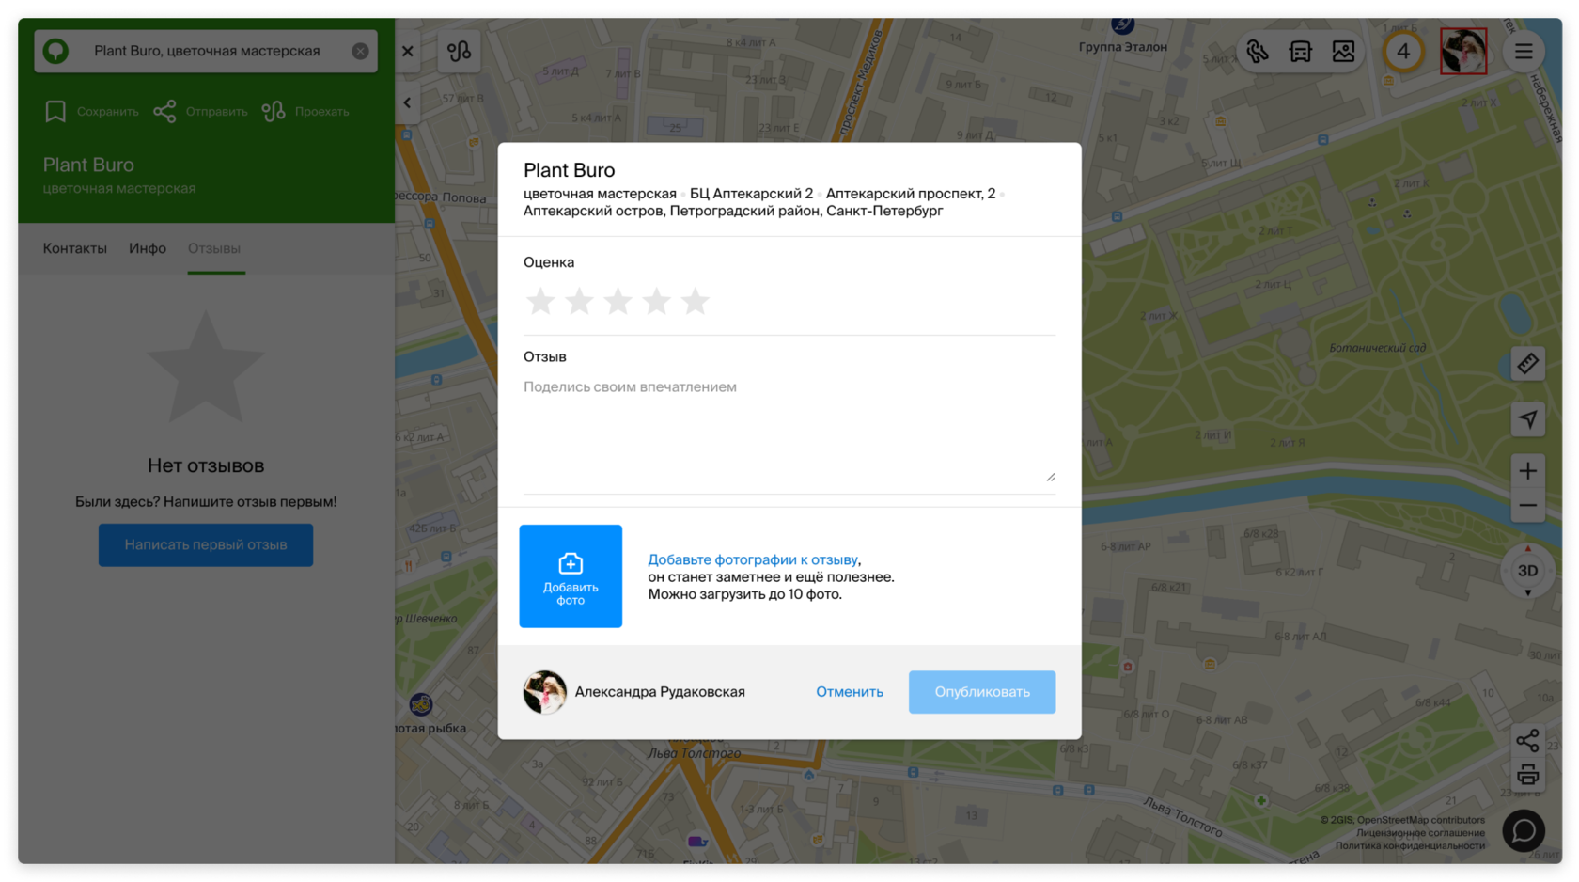Click the text area resize handle
The image size is (1579, 882).
pos(1050,477)
